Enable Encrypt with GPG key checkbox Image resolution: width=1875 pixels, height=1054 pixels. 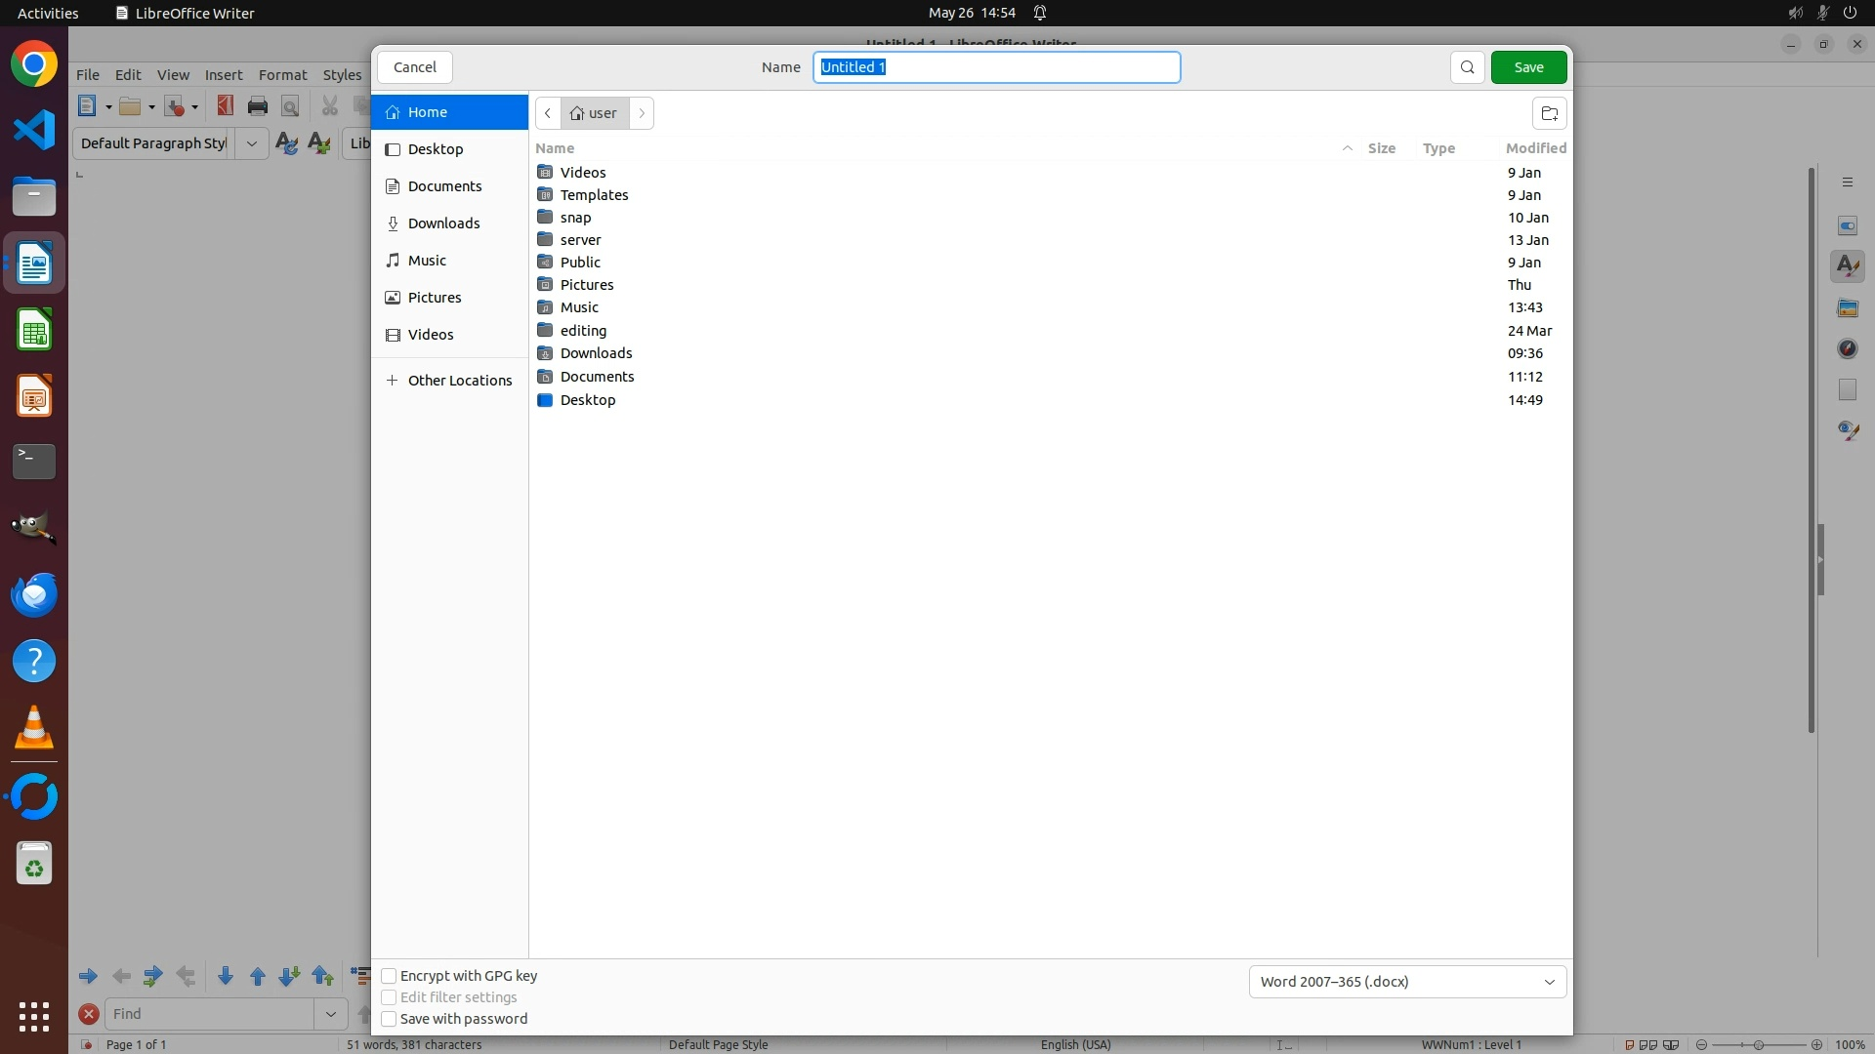tap(389, 976)
